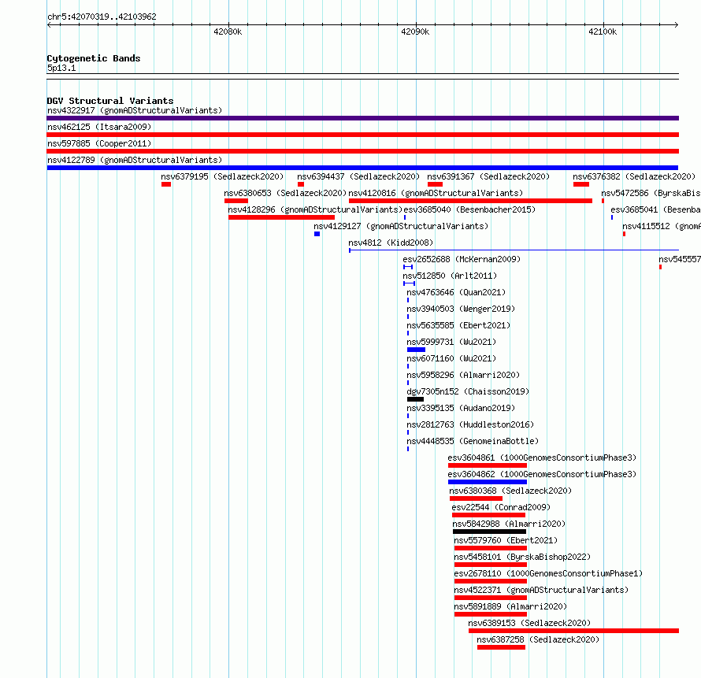Click the 42080k ruler tick label

[228, 31]
